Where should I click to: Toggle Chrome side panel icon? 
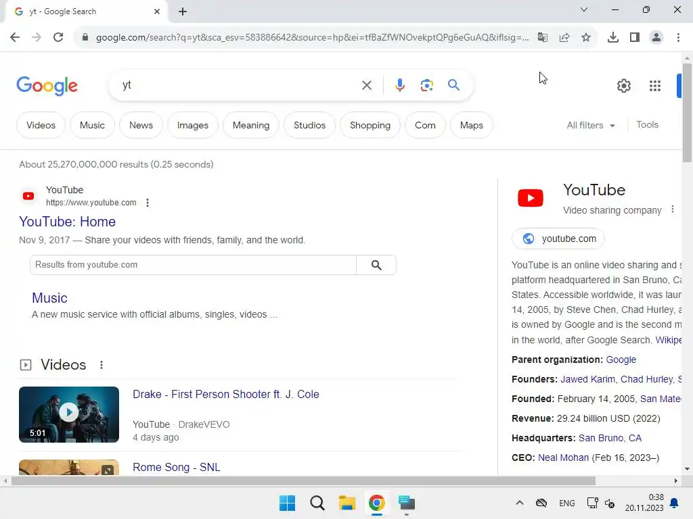tap(634, 37)
